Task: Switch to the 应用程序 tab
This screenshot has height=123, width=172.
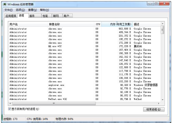Action: point(11,16)
